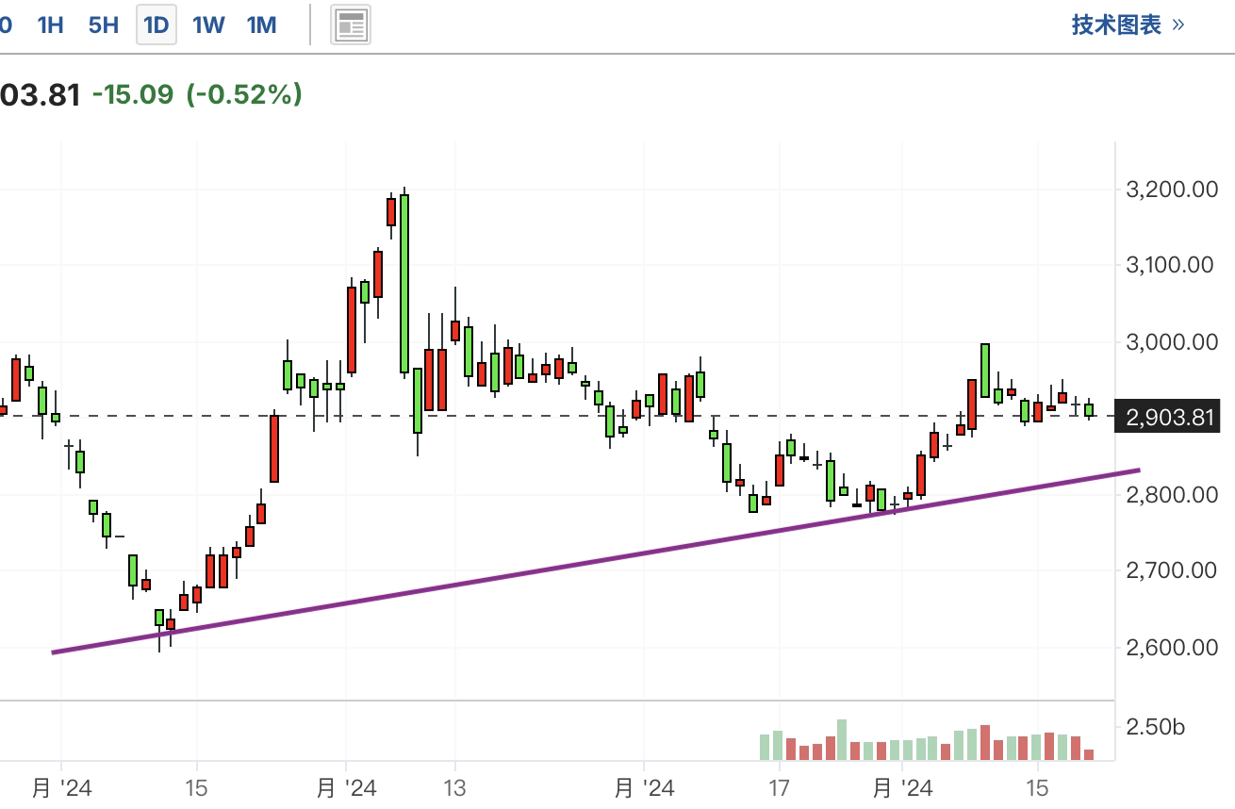Click the 2,700.00 price axis label
Image resolution: width=1235 pixels, height=809 pixels.
(1170, 571)
